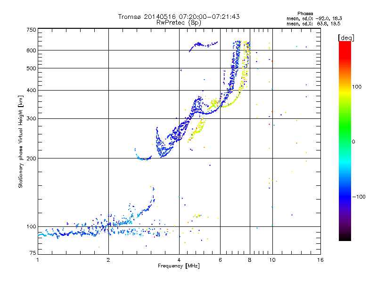Click the y-axis label '300'

[x=31, y=119]
